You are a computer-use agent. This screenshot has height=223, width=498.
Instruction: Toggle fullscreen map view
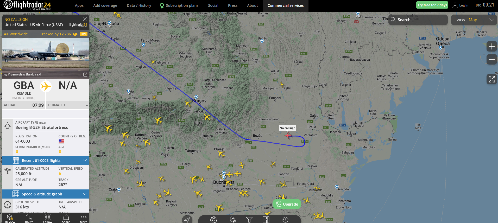tap(491, 79)
